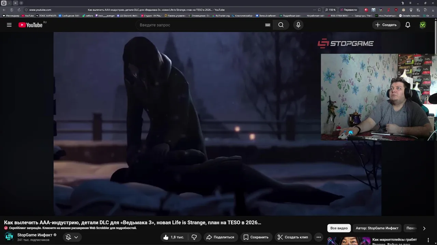Reload the page with the refresh icon
The width and height of the screenshot is (437, 245).
click(x=19, y=10)
